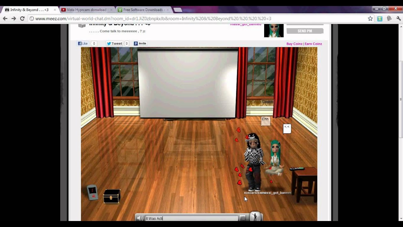The width and height of the screenshot is (403, 227).
Task: Click the chat message input field
Action: coord(191,218)
